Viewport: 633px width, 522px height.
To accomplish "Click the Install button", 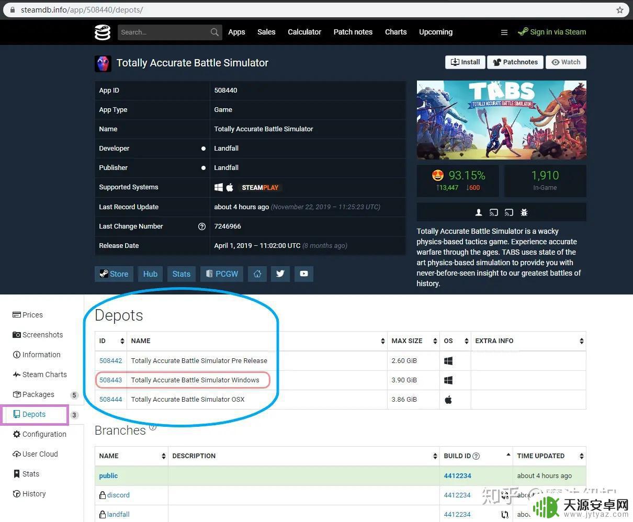I will coord(465,62).
